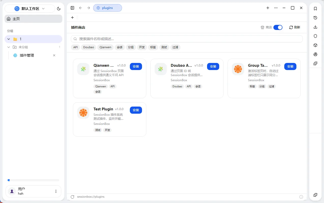324x203 pixels.
Task: Click the radar target icon in the right sidebar
Action: (x=315, y=54)
